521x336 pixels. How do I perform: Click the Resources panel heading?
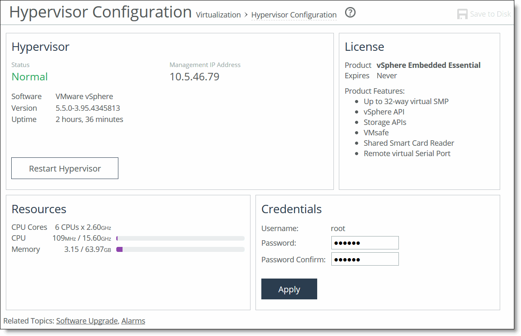tap(39, 209)
